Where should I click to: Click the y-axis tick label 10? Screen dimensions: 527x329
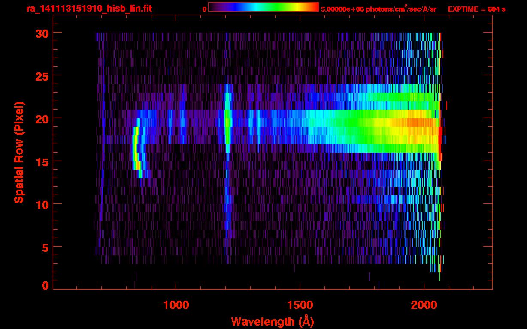(x=41, y=204)
